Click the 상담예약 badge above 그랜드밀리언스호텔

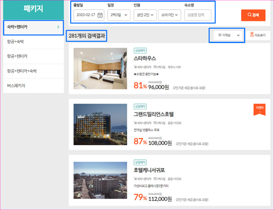[x=140, y=107]
